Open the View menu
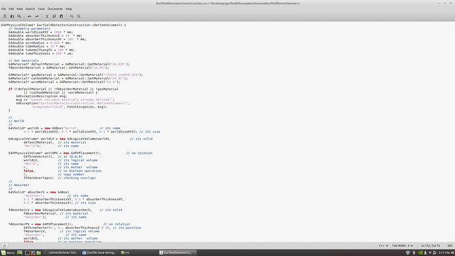Image resolution: width=455 pixels, height=256 pixels. (x=19, y=9)
